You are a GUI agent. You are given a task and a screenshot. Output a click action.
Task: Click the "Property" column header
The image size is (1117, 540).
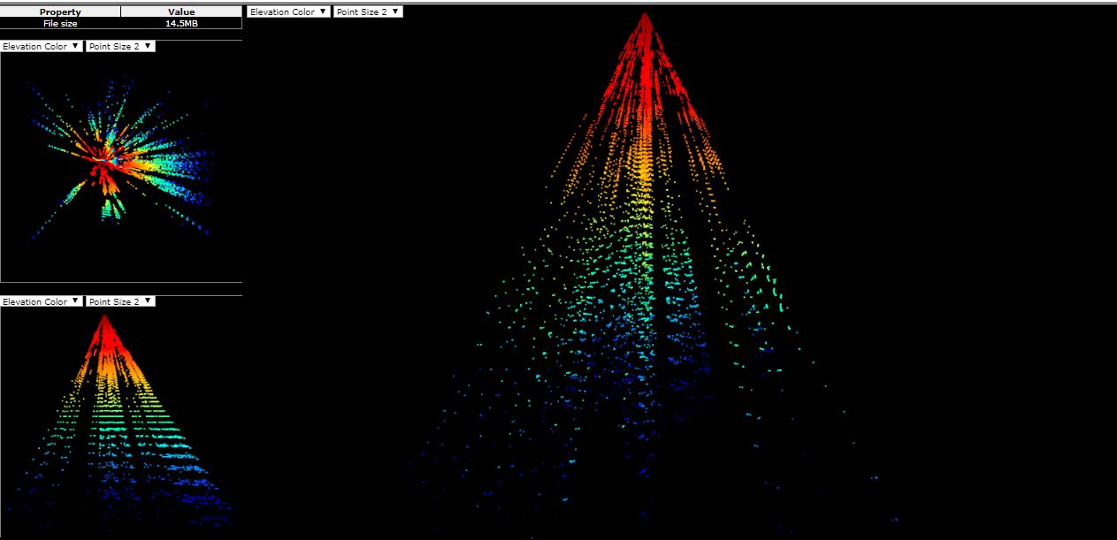[x=60, y=12]
